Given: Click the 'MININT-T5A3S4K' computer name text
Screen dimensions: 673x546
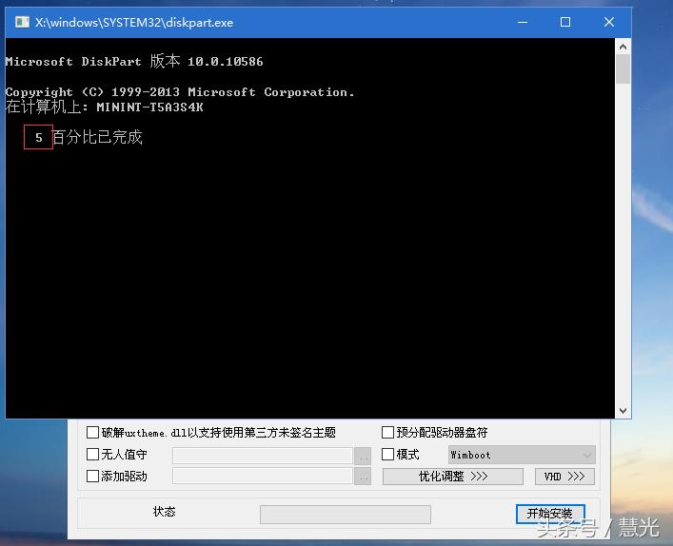Looking at the screenshot, I should tap(149, 107).
